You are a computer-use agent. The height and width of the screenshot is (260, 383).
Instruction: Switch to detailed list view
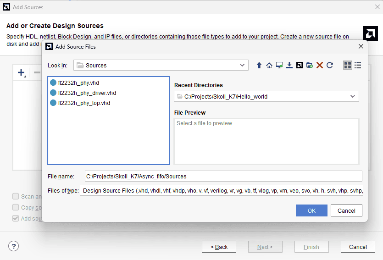pyautogui.click(x=358, y=66)
